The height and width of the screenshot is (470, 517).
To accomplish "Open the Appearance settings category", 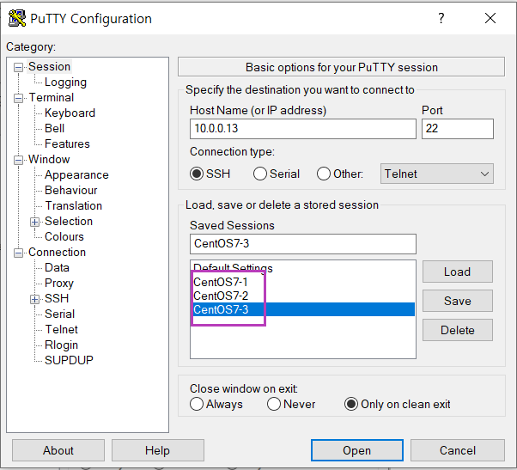I will (76, 174).
